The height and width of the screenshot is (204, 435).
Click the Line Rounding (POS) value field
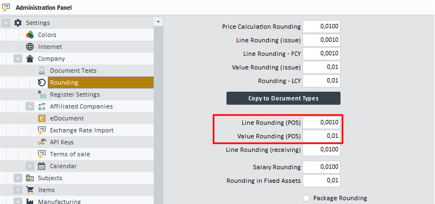click(321, 122)
